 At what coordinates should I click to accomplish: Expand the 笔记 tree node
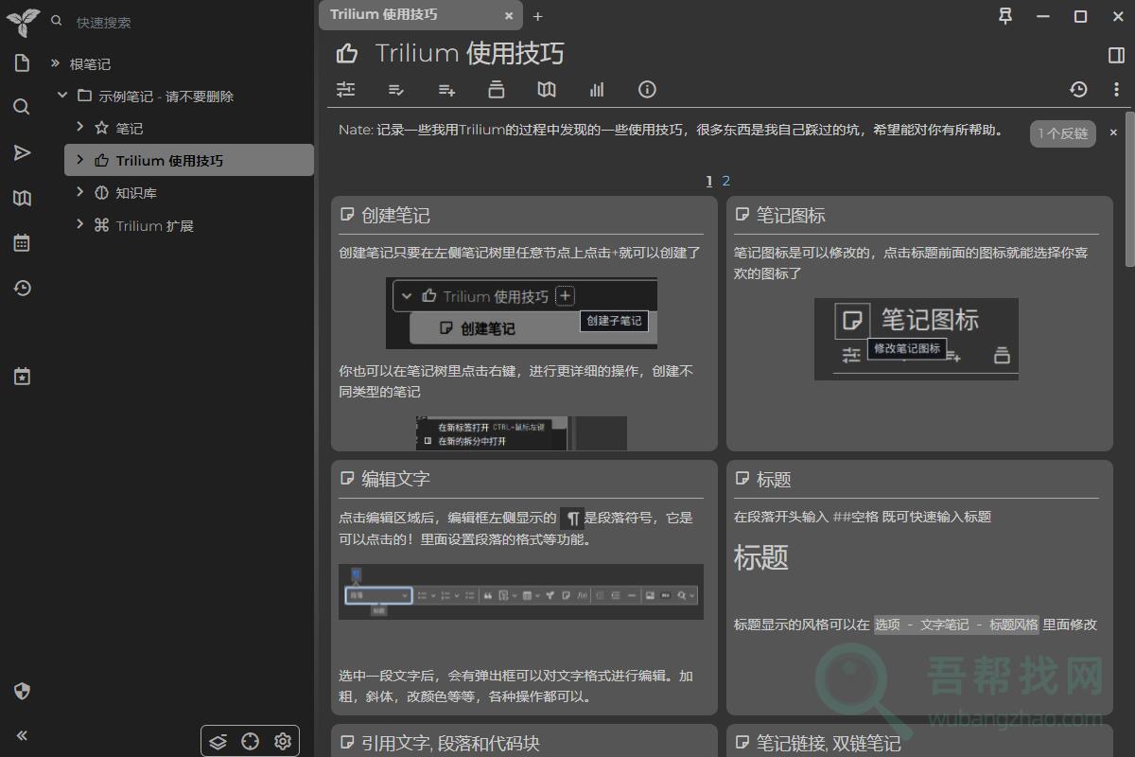tap(80, 127)
